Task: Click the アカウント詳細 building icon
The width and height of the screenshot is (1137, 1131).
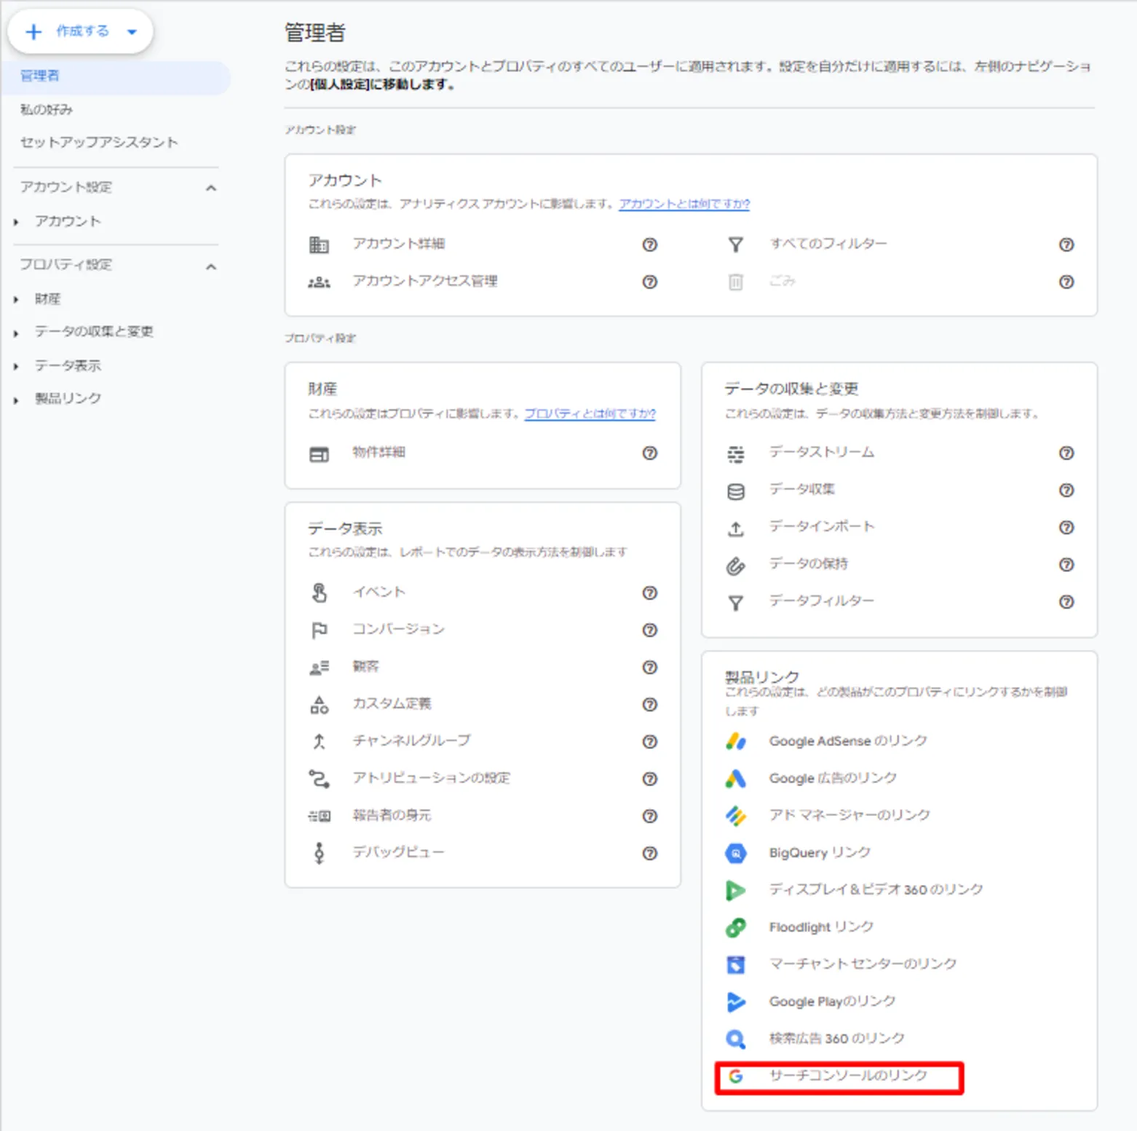Action: pos(319,245)
